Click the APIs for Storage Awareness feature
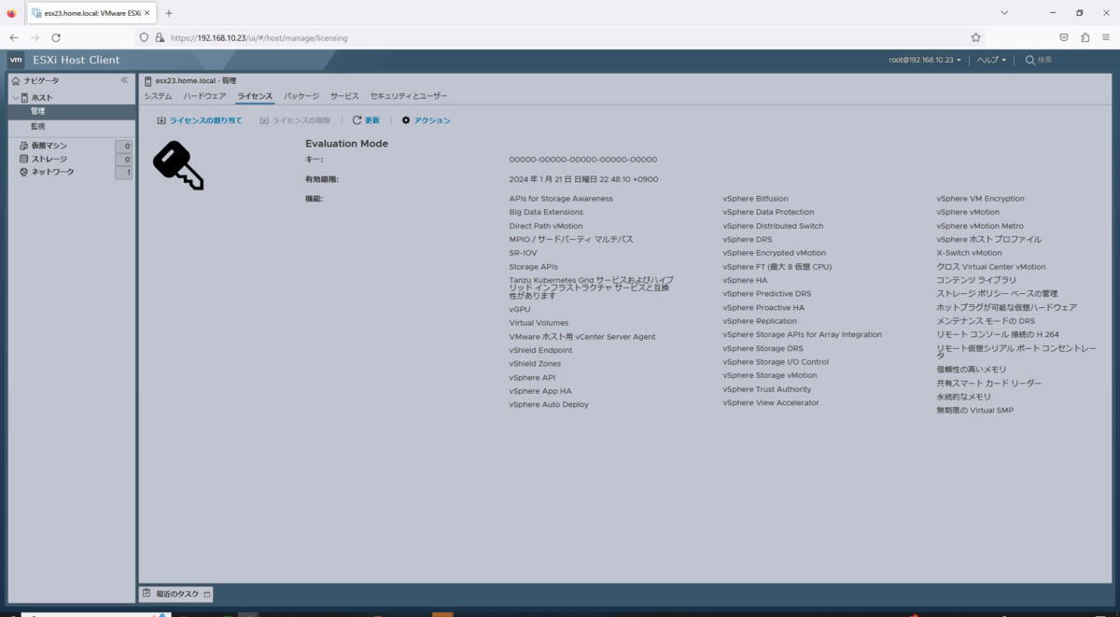The width and height of the screenshot is (1120, 617). (x=561, y=199)
